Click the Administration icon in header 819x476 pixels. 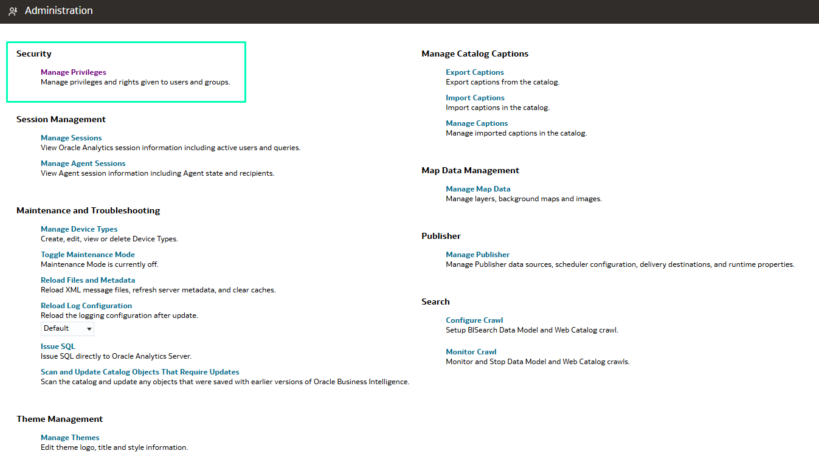[x=13, y=11]
